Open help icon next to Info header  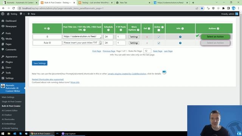point(183,29)
